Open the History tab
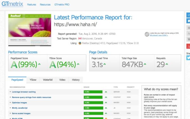 pyautogui.click(x=76, y=80)
